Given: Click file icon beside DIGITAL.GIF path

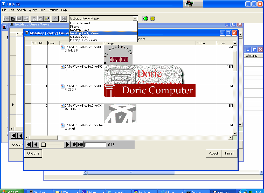Looking at the screenshot, I should pos(63,47).
